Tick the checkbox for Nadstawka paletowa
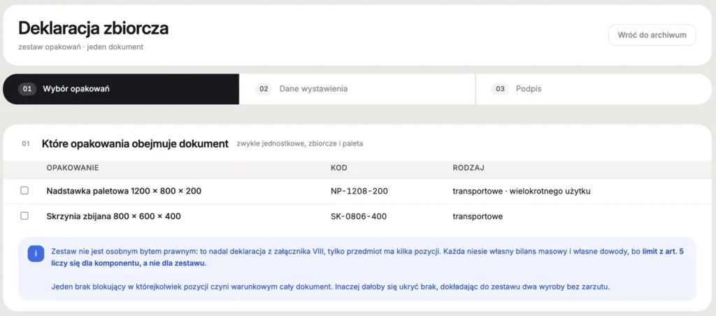The width and height of the screenshot is (716, 316). click(x=24, y=190)
